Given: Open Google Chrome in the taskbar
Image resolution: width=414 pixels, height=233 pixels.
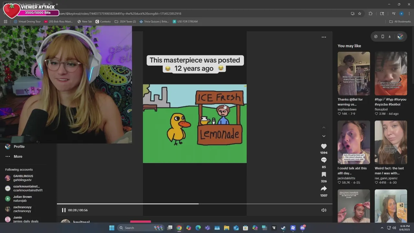Looking at the screenshot, I should tap(179, 228).
